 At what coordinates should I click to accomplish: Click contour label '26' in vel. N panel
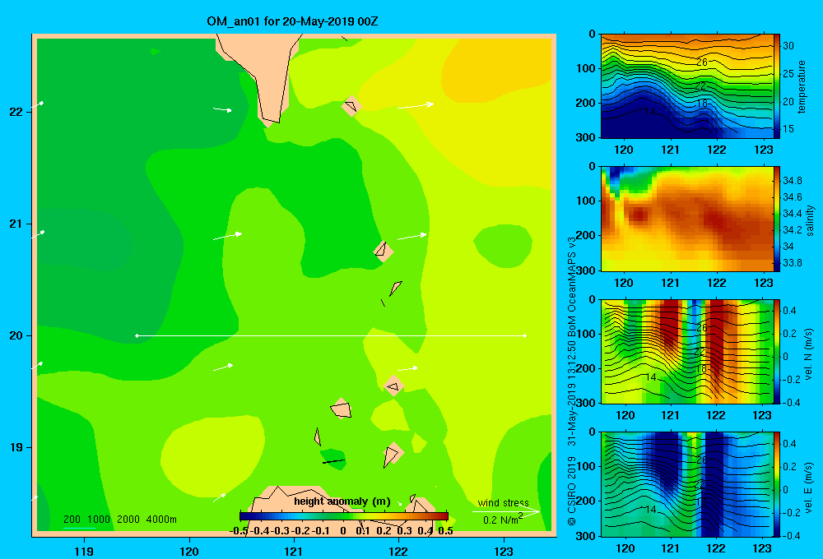coord(702,328)
